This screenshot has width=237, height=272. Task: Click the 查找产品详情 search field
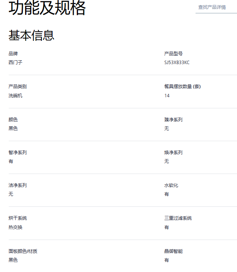pyautogui.click(x=216, y=7)
